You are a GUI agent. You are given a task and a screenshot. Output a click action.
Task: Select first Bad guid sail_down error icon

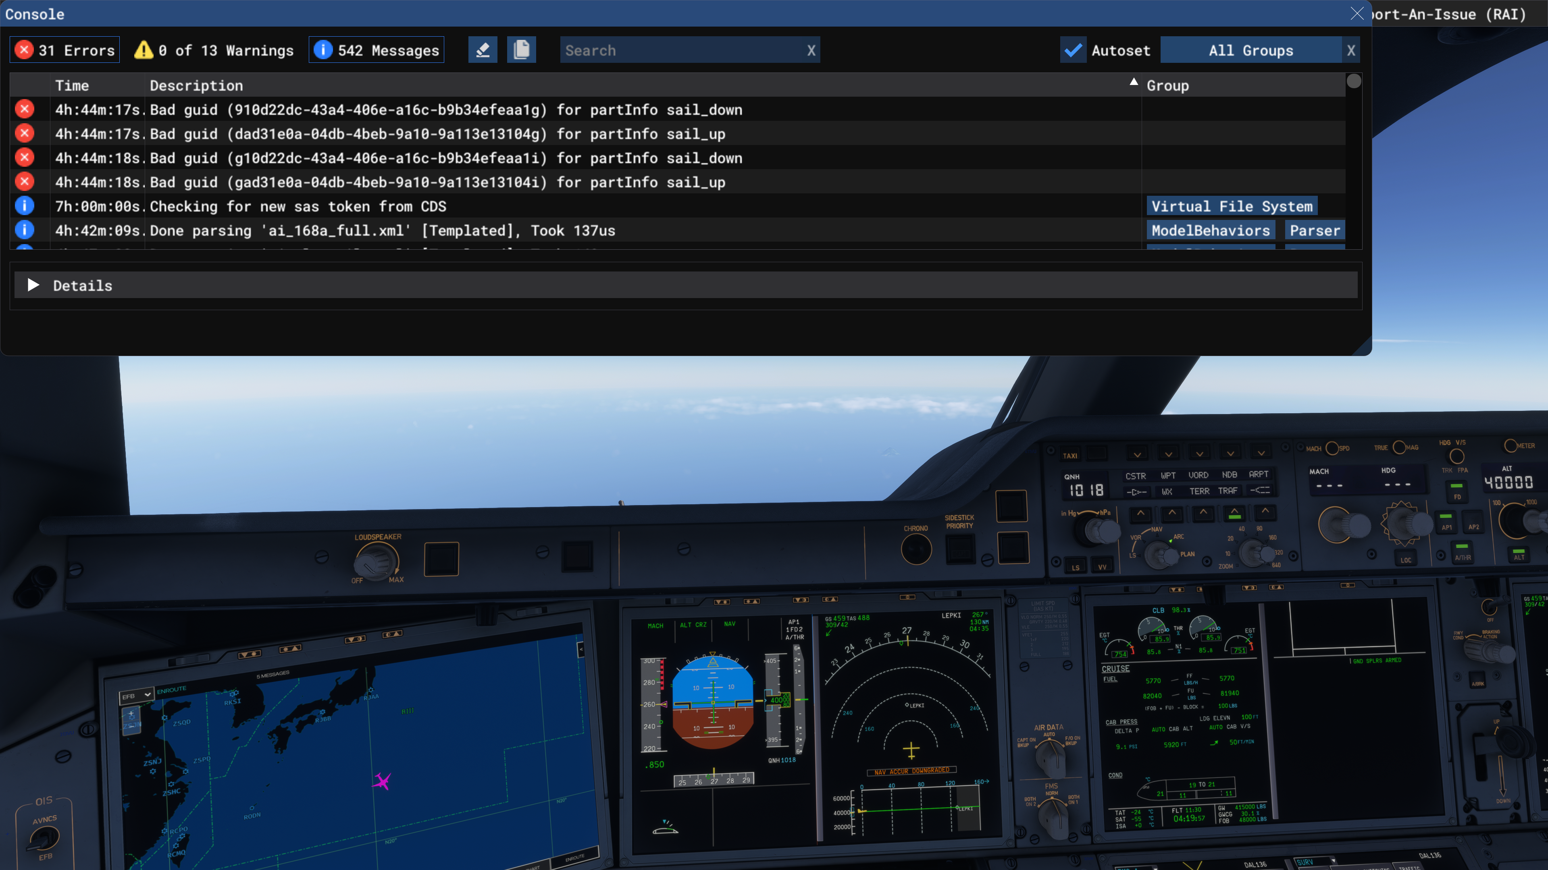click(25, 109)
